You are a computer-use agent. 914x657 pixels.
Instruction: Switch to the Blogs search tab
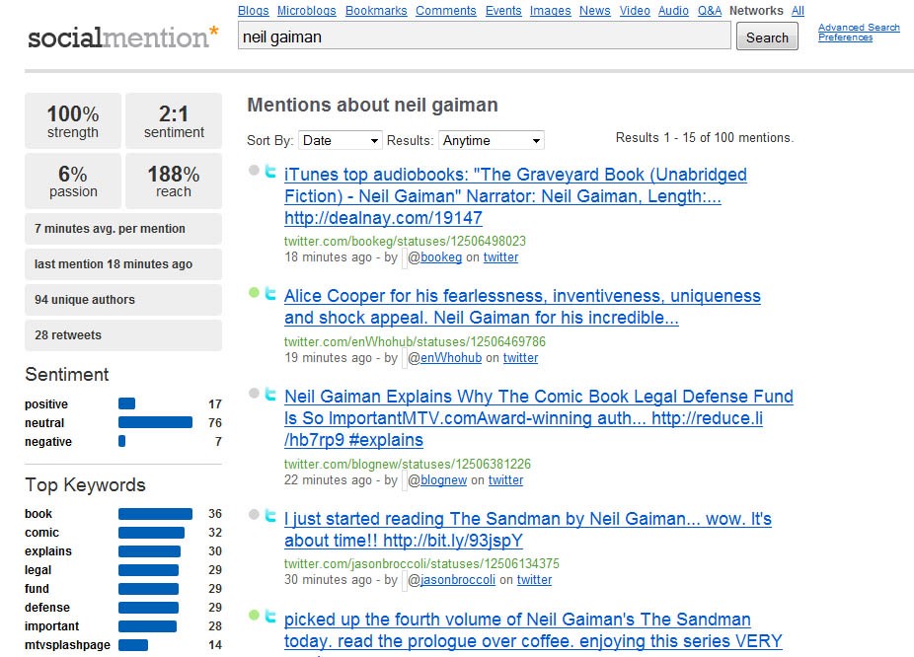[254, 11]
